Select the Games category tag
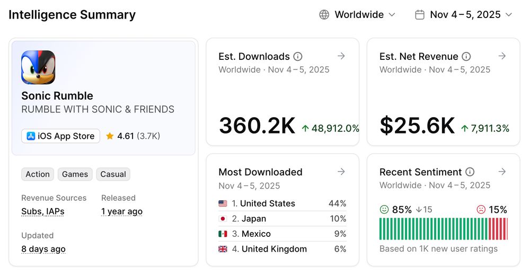This screenshot has height=275, width=530. pyautogui.click(x=75, y=174)
